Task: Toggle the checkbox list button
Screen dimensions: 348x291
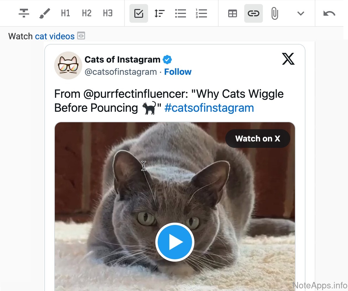Action: coord(139,13)
